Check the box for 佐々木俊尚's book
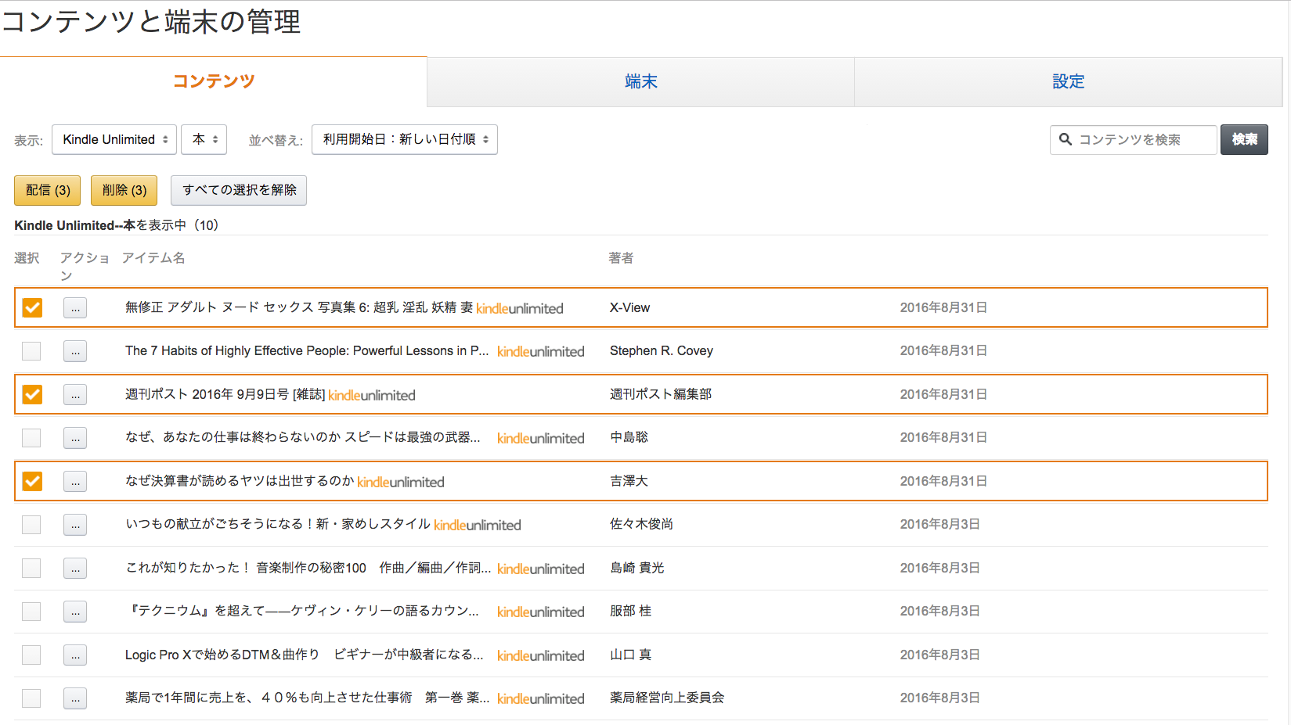 click(31, 525)
